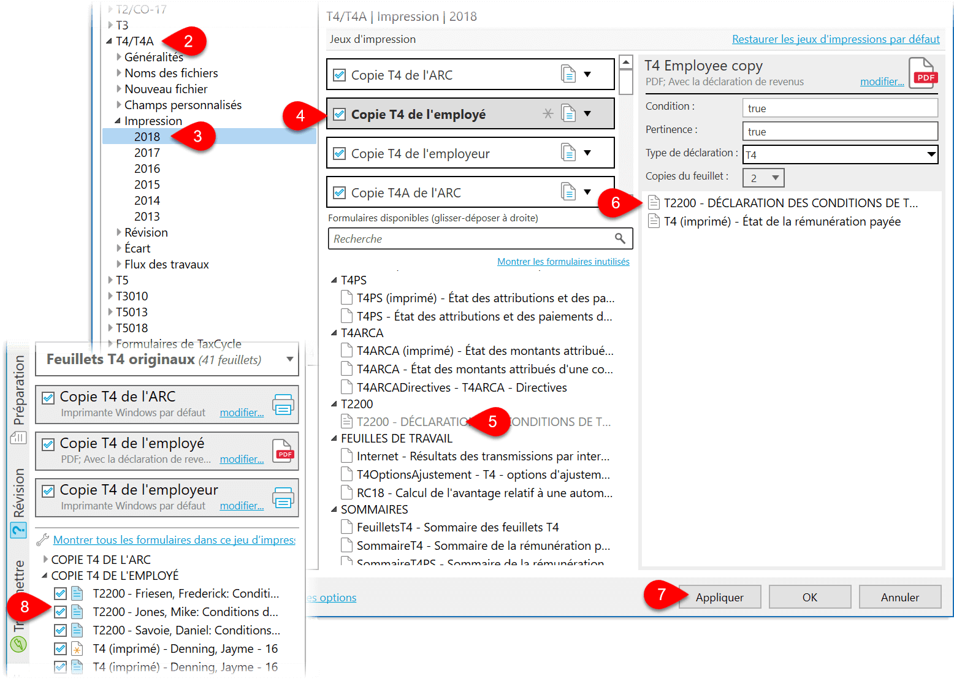
Task: Expand the Feuillets T4 originaux dropdown
Action: pos(289,359)
